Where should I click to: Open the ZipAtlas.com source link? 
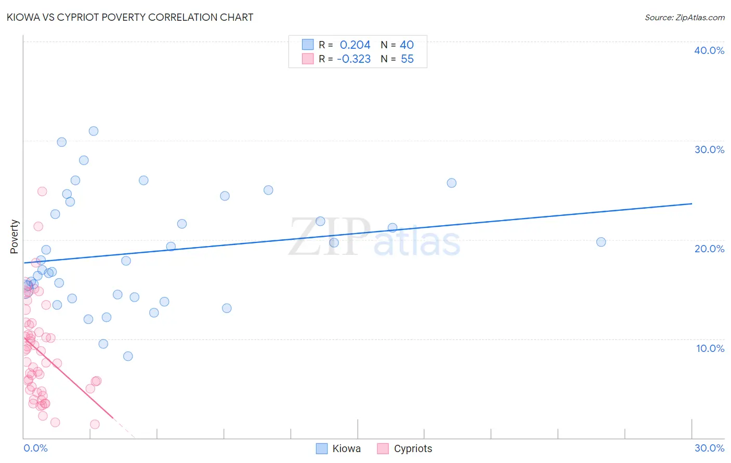tap(685, 17)
